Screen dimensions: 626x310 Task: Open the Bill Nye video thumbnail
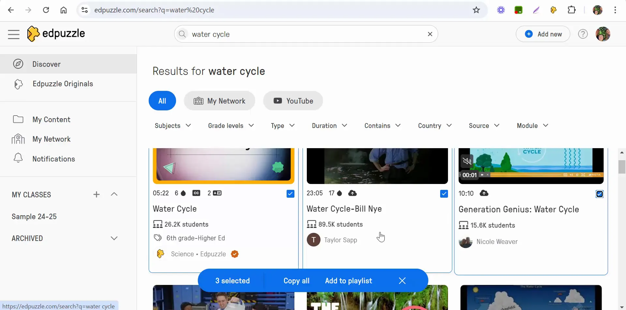click(377, 166)
